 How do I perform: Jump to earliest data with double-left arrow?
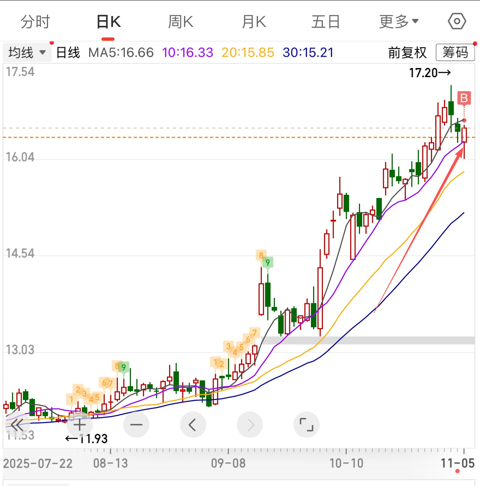point(17,425)
